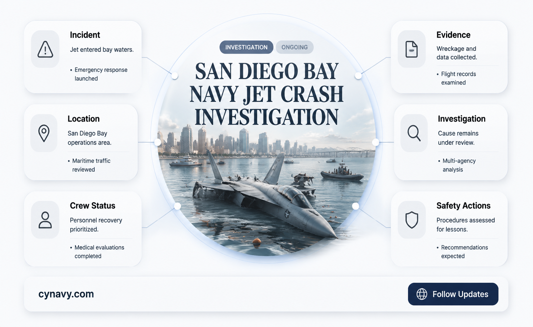This screenshot has width=533, height=327.
Task: Click the San Diego Bay Navy Jet Crash title
Action: (266, 94)
